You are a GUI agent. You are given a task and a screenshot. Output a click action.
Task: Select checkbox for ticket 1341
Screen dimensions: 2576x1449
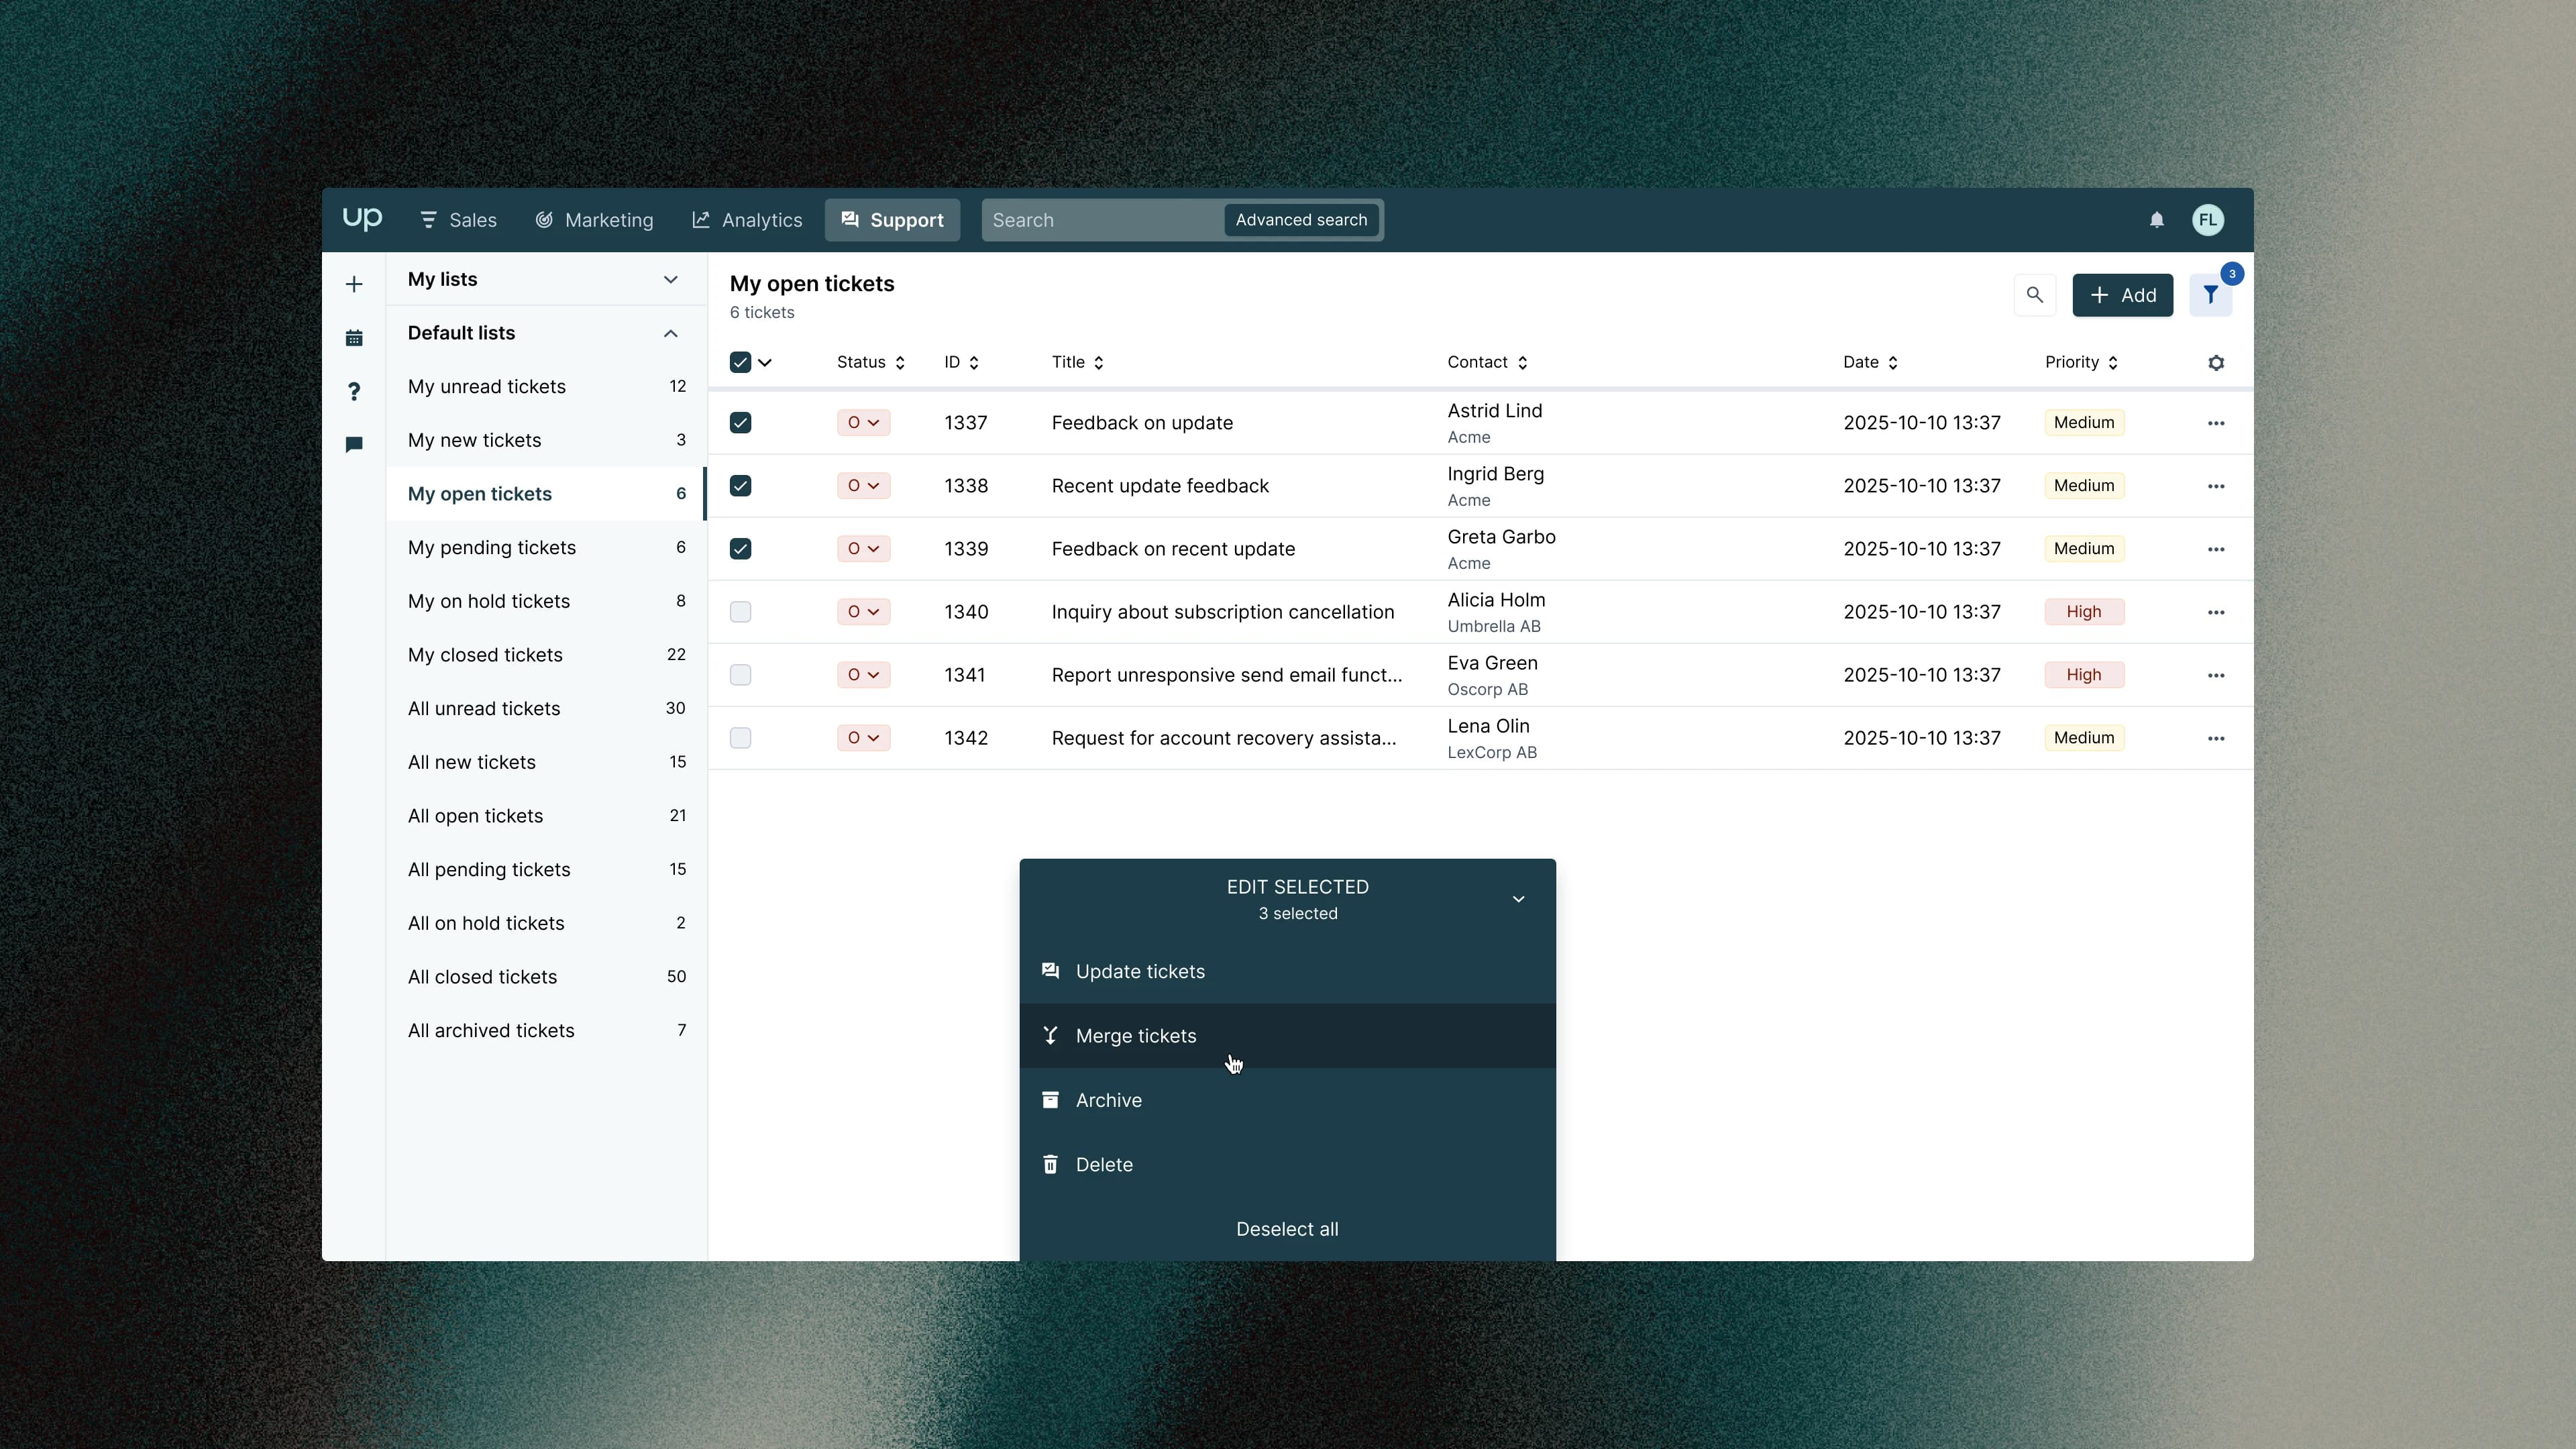click(x=740, y=675)
